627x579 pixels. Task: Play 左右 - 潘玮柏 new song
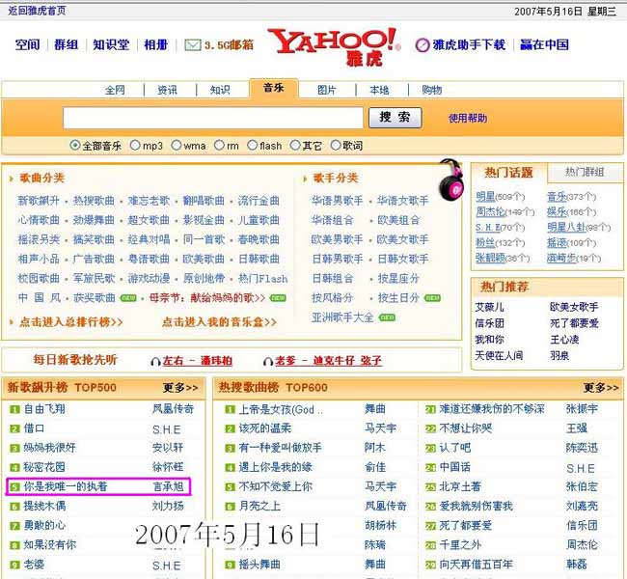[x=197, y=361]
